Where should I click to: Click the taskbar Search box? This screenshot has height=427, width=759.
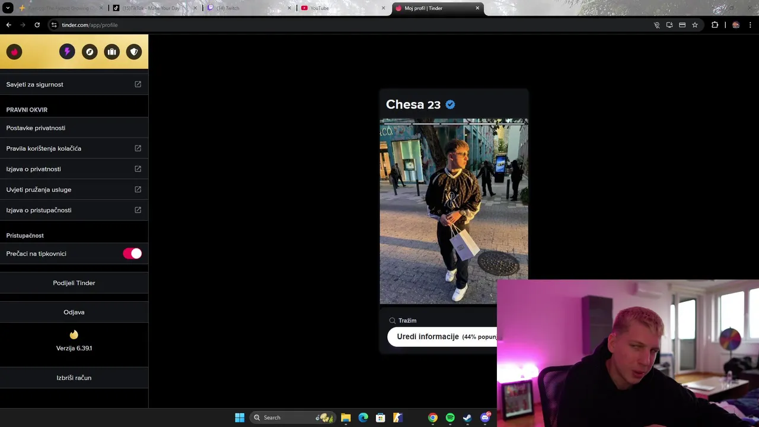(x=293, y=418)
